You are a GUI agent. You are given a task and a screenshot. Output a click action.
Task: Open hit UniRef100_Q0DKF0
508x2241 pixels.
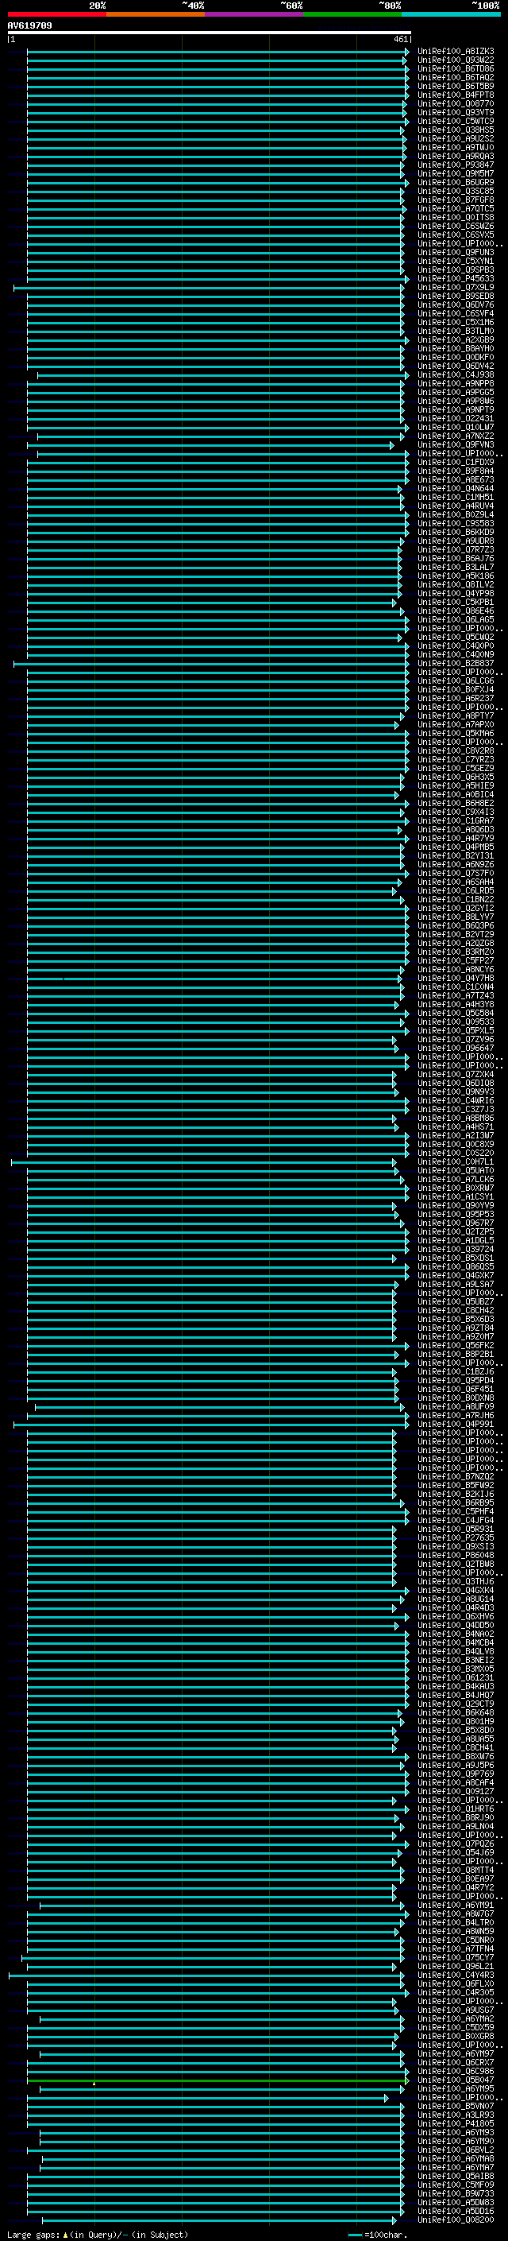coord(455,357)
